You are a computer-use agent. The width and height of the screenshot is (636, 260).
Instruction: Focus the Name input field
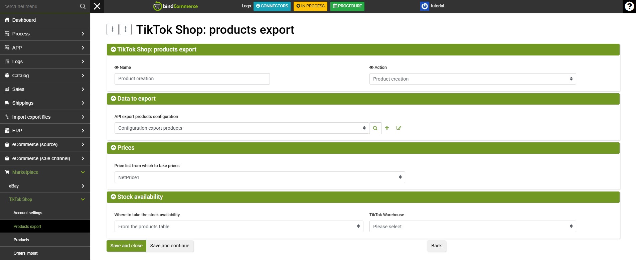pyautogui.click(x=192, y=79)
